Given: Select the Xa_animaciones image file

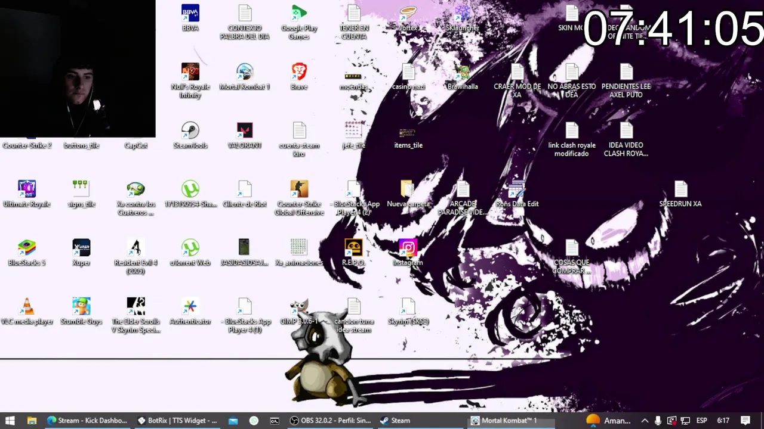Looking at the screenshot, I should click(x=299, y=253).
